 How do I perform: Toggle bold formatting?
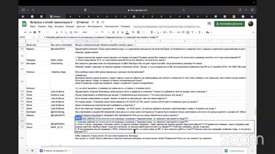[113, 33]
